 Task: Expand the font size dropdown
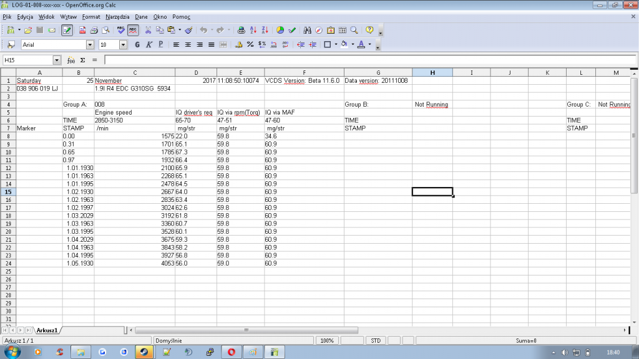pos(123,45)
